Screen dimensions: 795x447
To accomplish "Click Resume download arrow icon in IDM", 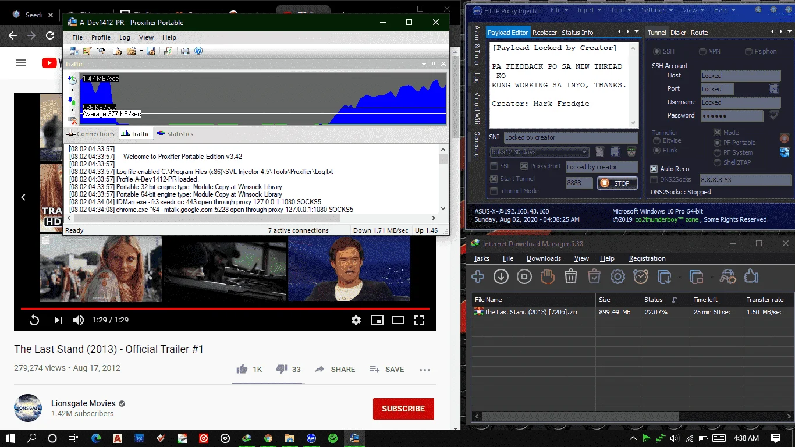I will [x=501, y=277].
